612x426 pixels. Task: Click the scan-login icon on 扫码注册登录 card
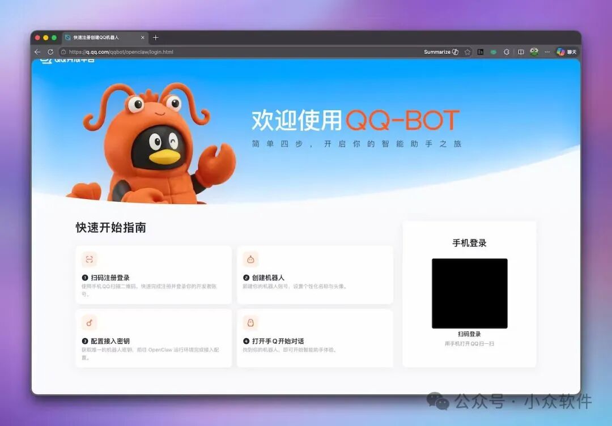(x=89, y=259)
